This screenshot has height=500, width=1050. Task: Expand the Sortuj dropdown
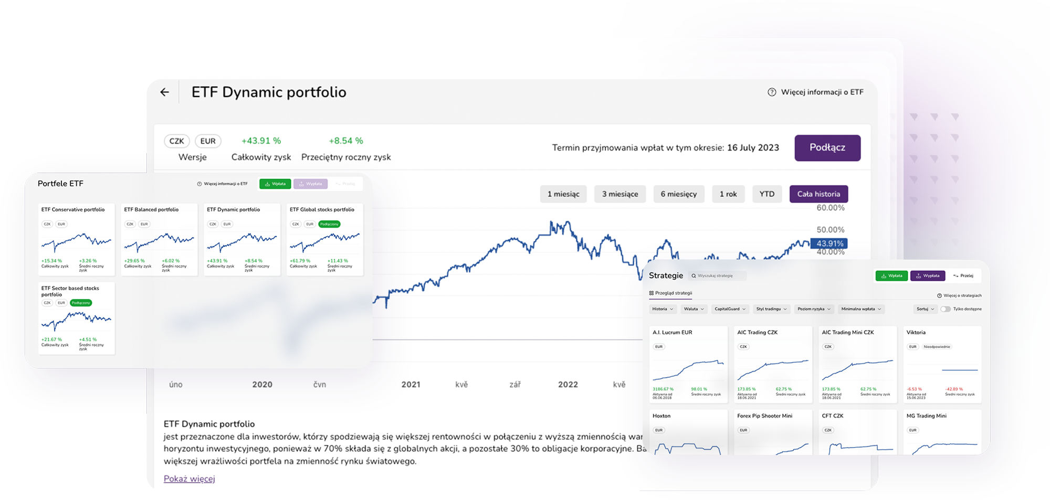[x=925, y=309]
